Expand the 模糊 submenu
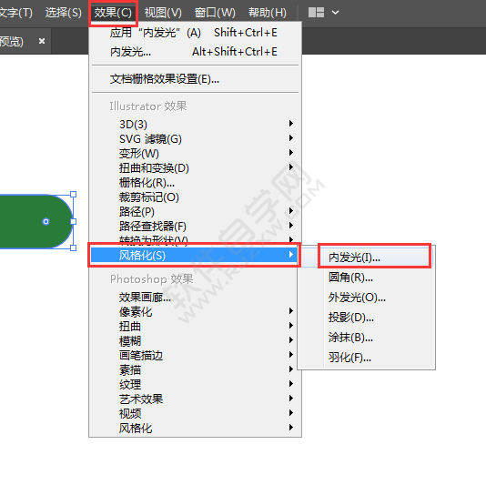This screenshot has height=485, width=486. click(x=196, y=340)
